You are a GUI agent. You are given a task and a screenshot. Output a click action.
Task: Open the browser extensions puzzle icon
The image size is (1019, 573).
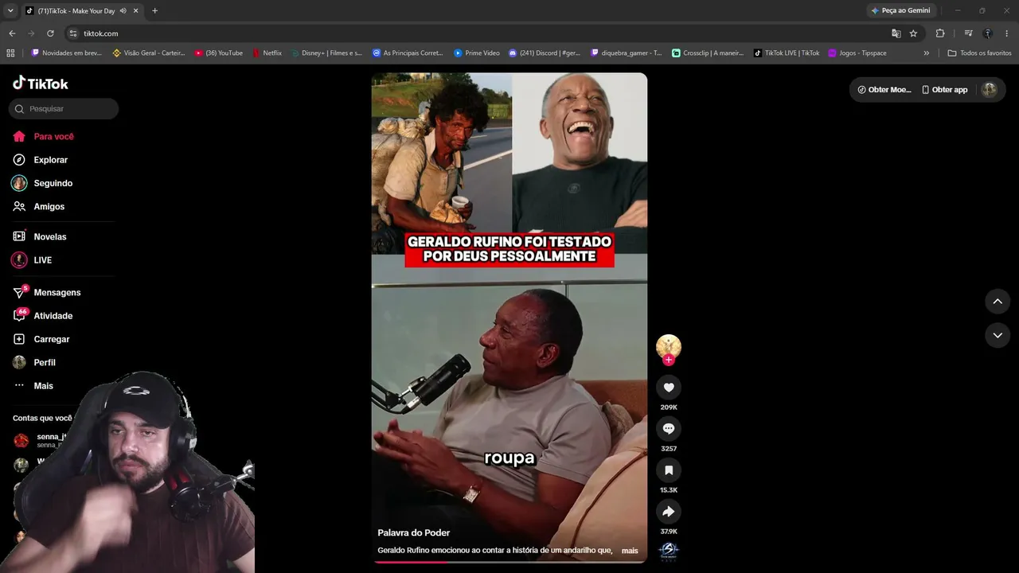click(940, 33)
